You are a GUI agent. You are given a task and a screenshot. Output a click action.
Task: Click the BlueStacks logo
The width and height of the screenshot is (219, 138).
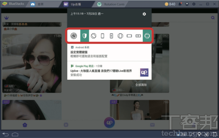pos(5,4)
